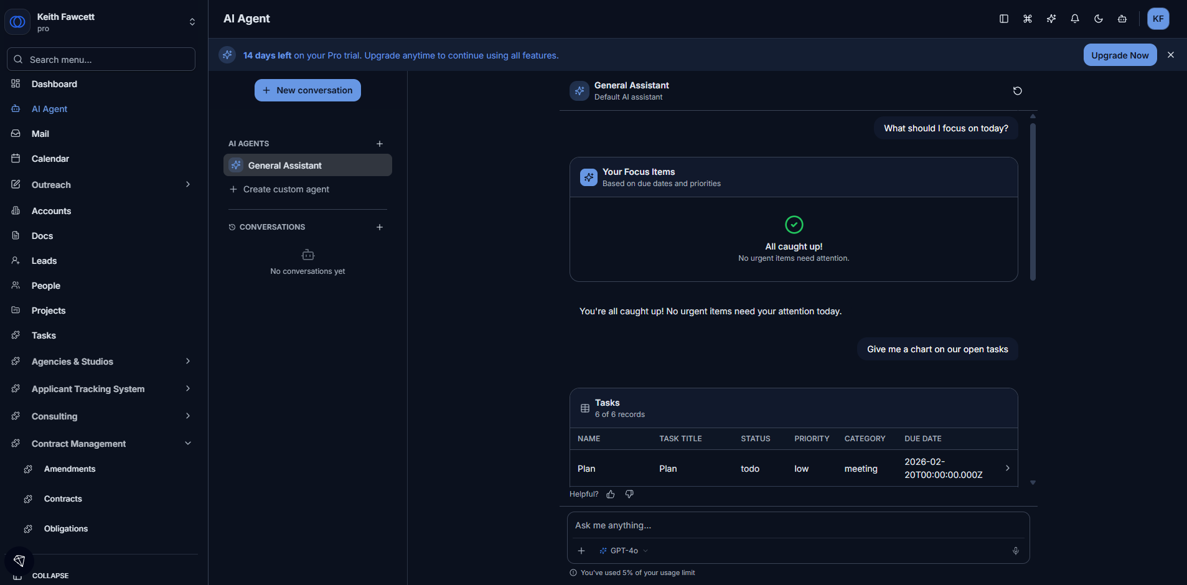Open the command palette icon

pos(1027,19)
